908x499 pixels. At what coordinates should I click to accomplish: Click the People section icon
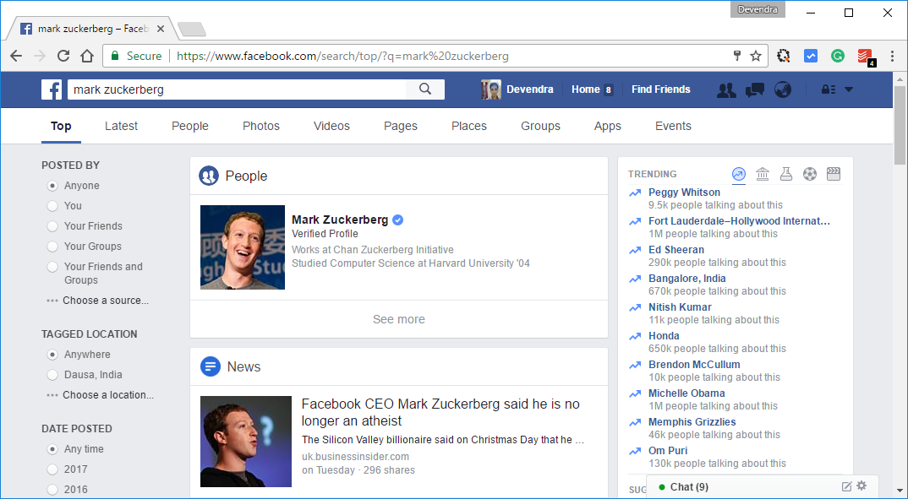(x=209, y=176)
